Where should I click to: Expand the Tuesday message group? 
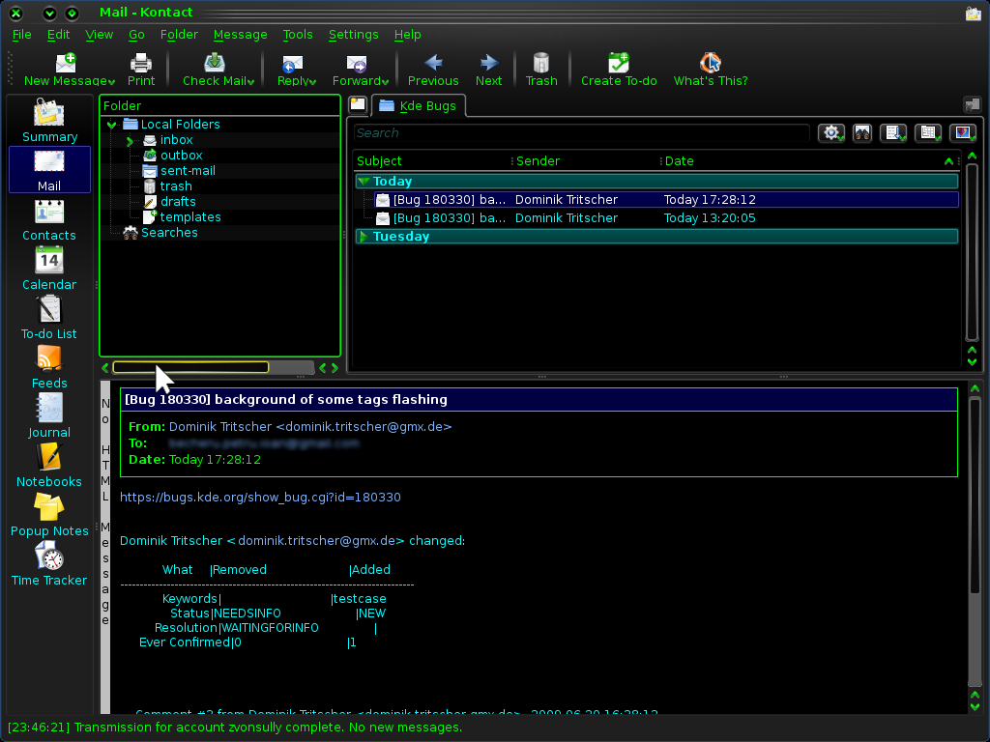point(364,237)
